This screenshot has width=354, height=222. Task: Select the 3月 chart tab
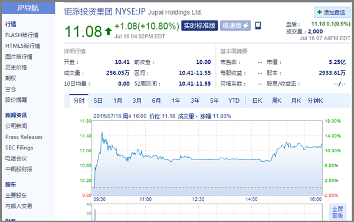[137, 100]
